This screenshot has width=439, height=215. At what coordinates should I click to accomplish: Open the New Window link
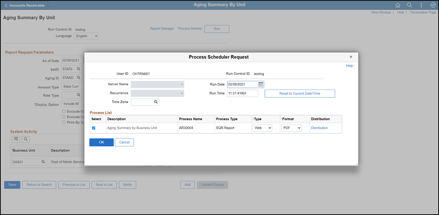381,12
